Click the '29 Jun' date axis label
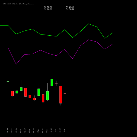Viewport: 137px width, 137px height. tap(12, 130)
